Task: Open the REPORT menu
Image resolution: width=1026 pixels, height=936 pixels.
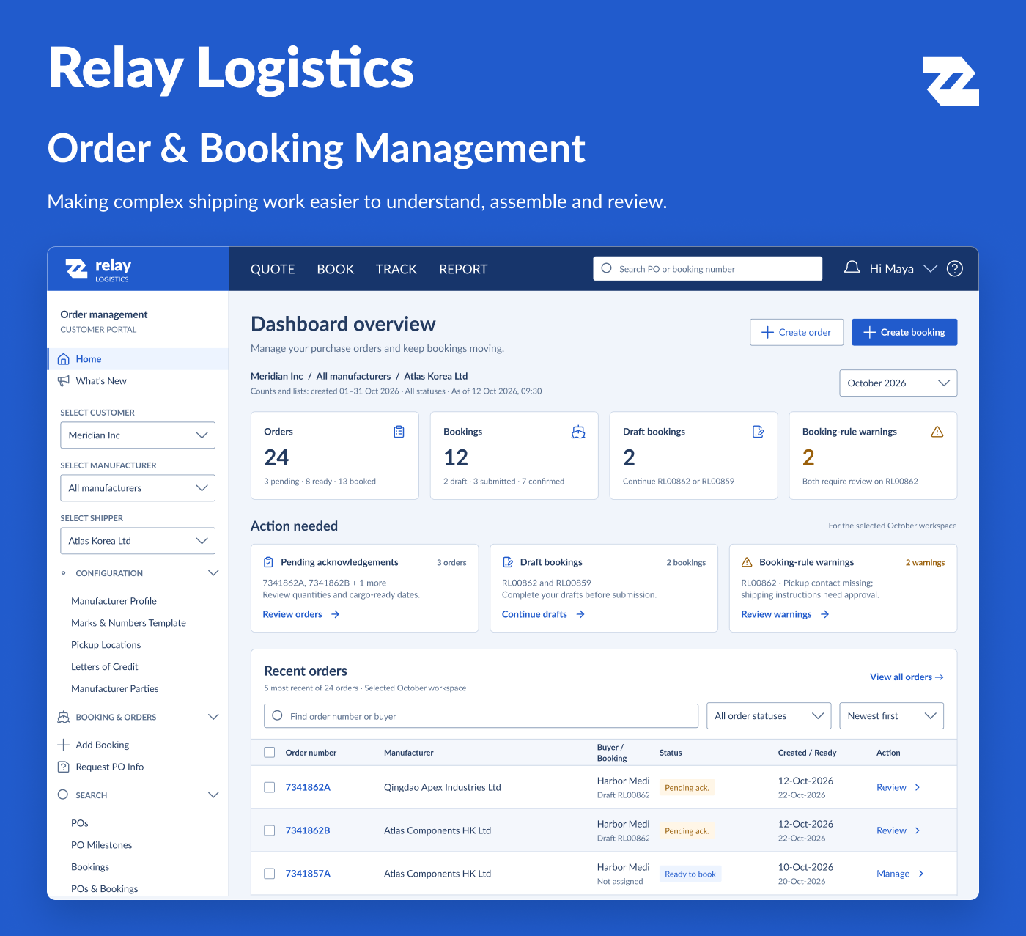Action: pos(463,269)
